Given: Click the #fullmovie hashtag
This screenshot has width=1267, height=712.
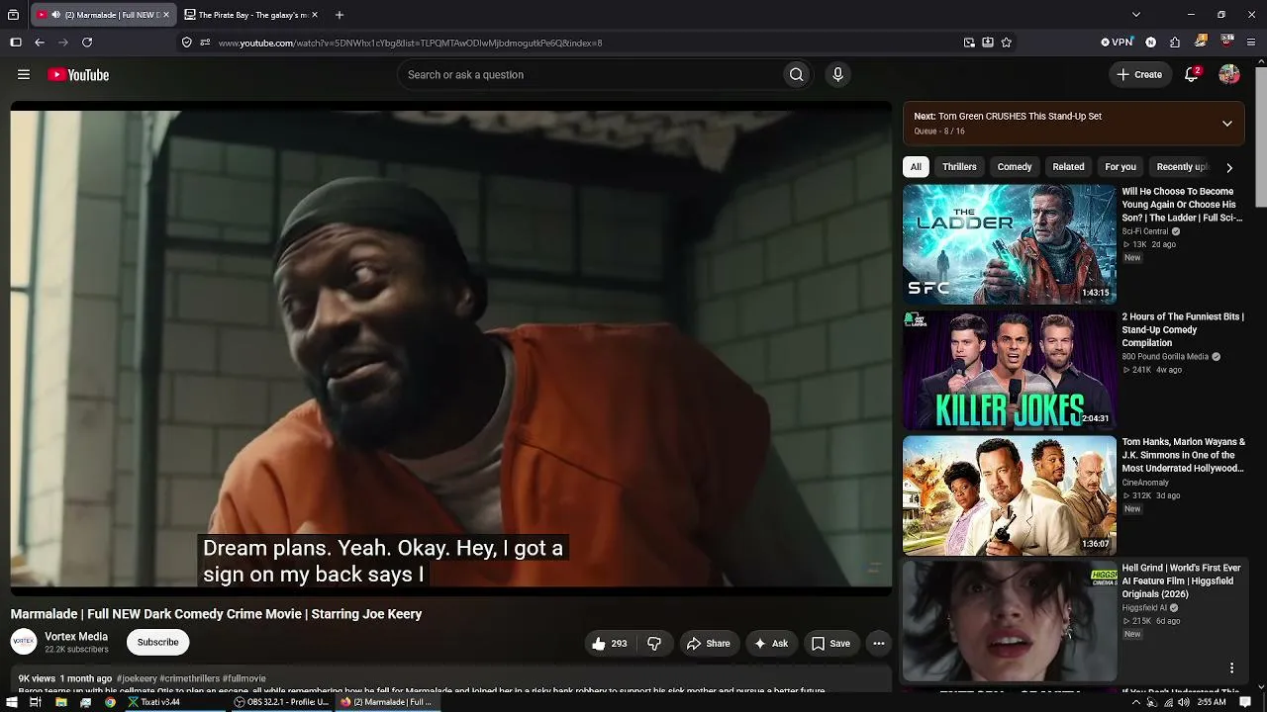Looking at the screenshot, I should coord(244,679).
